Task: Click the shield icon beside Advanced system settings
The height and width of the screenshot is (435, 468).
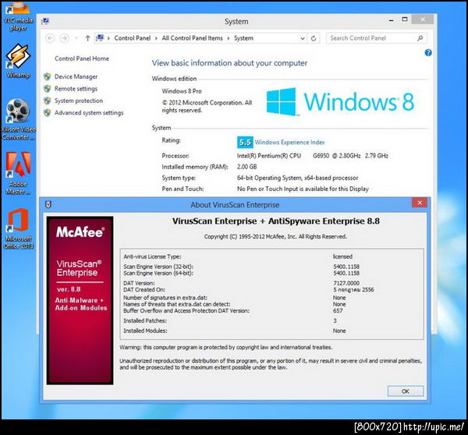Action: click(47, 112)
